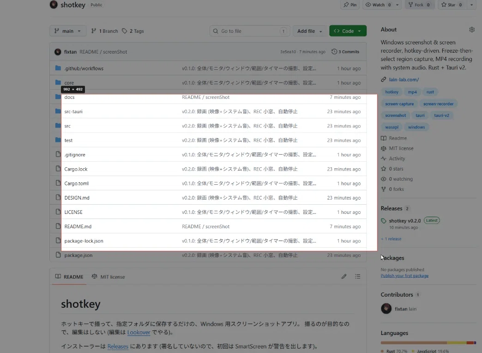482x353 pixels.
Task: Open the test folder
Action: 68,140
